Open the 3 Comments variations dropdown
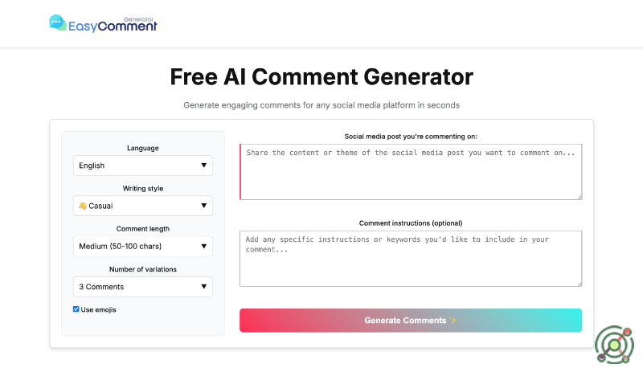643x372 pixels. tap(137, 286)
